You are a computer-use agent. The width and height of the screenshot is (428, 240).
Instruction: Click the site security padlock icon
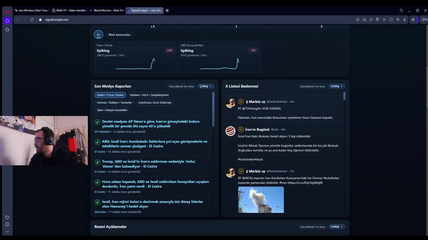pyautogui.click(x=40, y=20)
